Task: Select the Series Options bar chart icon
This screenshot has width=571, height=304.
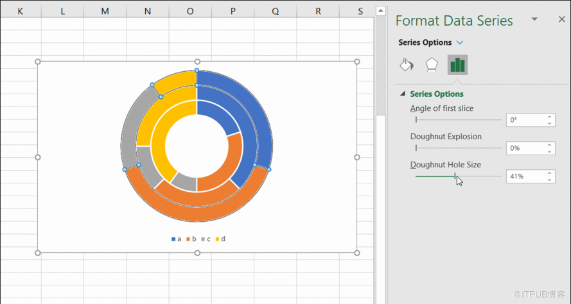Action: 457,65
